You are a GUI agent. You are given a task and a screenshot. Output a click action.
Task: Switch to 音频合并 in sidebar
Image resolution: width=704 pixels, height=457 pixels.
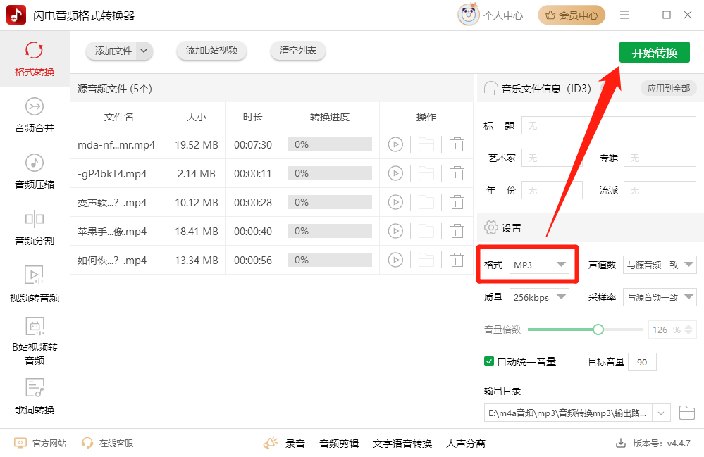[35, 115]
